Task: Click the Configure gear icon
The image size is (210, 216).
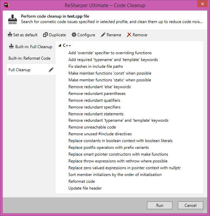Action: coord(74,35)
